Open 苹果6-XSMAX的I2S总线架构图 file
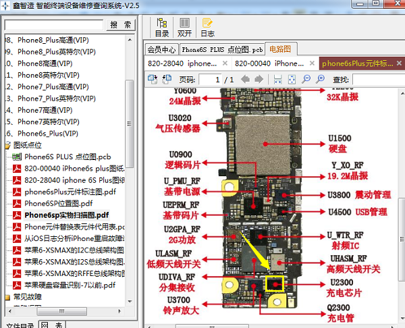The width and height of the screenshot is (405, 328). [75, 262]
